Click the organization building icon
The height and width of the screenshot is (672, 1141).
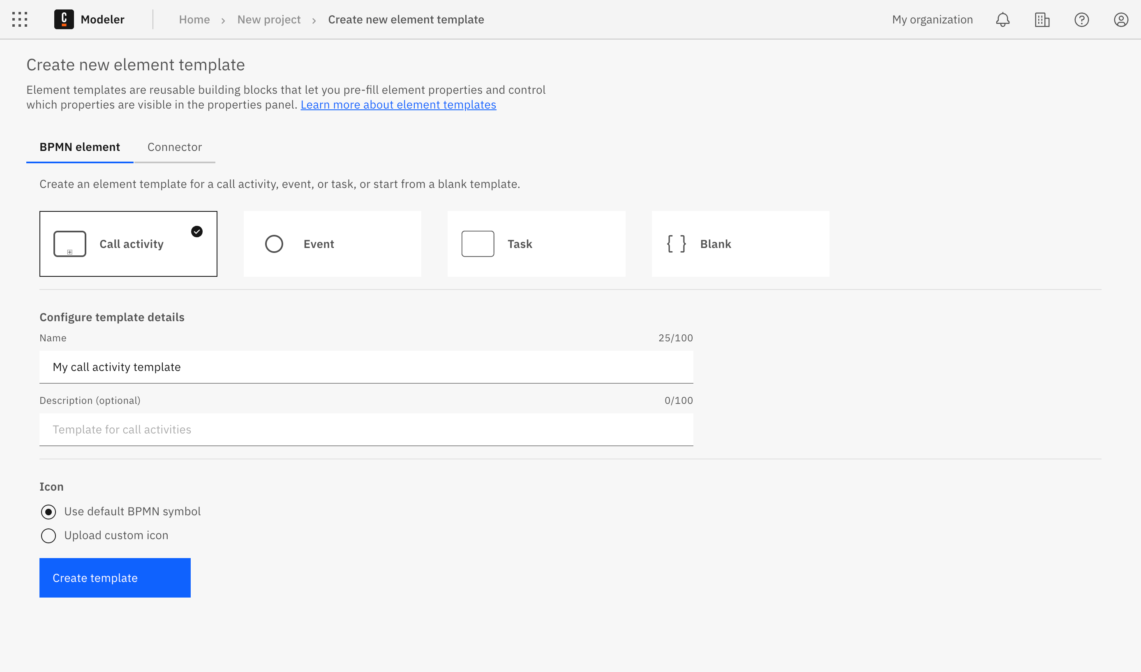[x=1042, y=19]
